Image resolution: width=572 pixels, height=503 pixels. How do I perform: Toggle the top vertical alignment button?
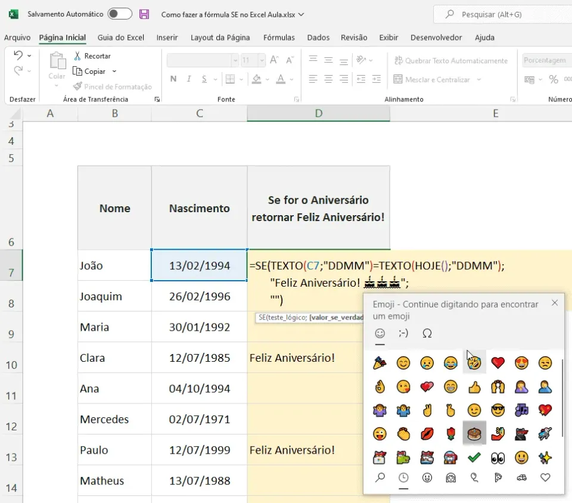coord(313,60)
